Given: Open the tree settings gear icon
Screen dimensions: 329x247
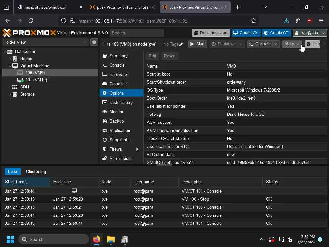Looking at the screenshot, I should (94, 42).
